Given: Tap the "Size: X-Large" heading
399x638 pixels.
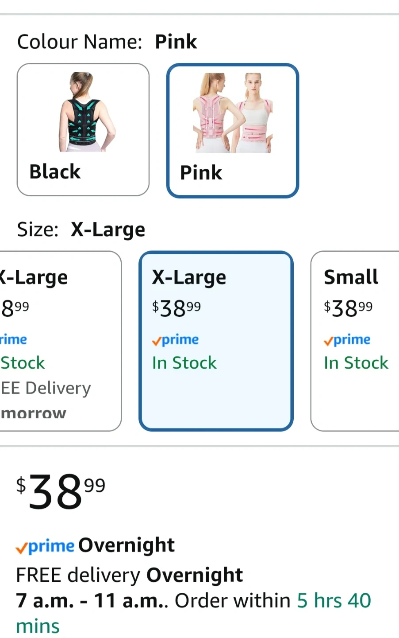Looking at the screenshot, I should (x=81, y=230).
